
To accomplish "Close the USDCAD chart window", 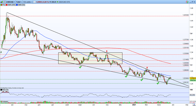I will pyautogui.click(x=195, y=2).
